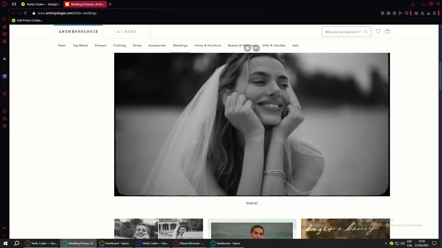442x248 pixels.
Task: Click the floating RGX overlay button
Action: pos(256,48)
